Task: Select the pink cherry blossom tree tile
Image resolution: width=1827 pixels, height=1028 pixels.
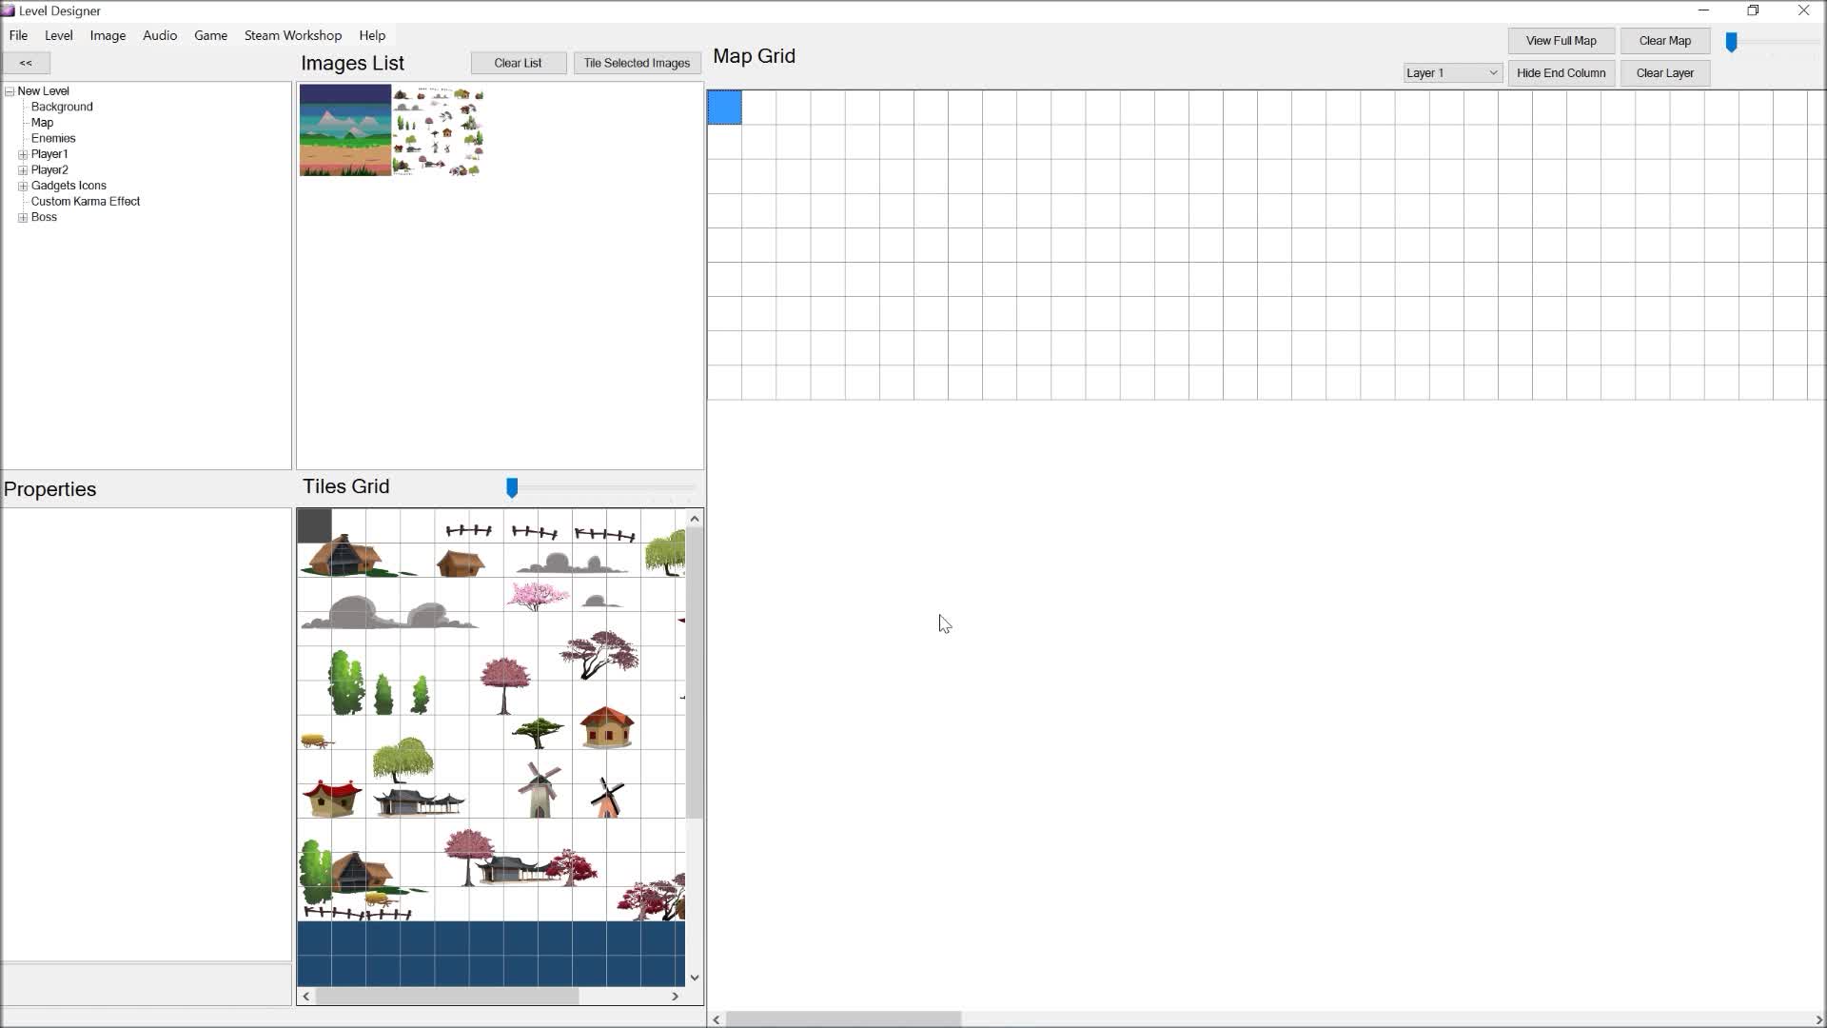Action: coord(538,596)
